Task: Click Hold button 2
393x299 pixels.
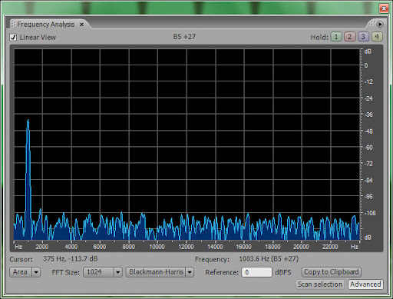Action: [x=350, y=37]
